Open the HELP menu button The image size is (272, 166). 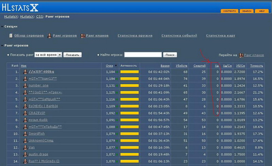click(261, 11)
